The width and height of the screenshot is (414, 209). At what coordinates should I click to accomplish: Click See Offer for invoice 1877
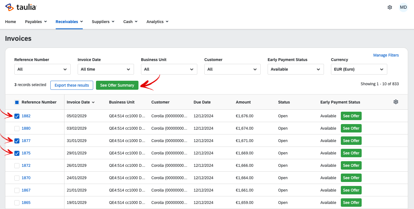click(x=351, y=141)
